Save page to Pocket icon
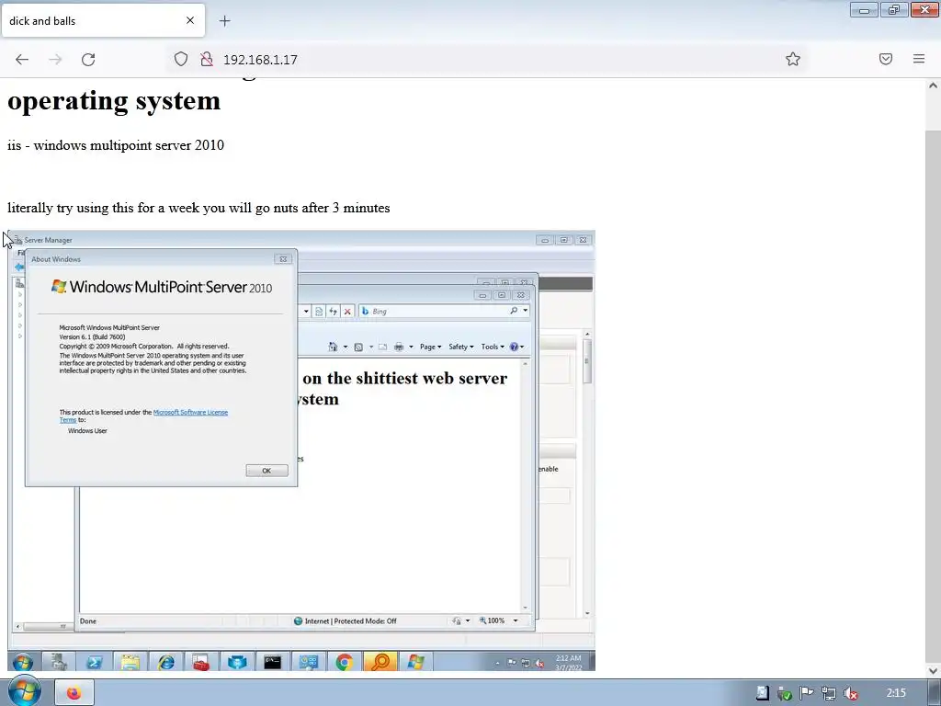941x706 pixels. [x=886, y=59]
